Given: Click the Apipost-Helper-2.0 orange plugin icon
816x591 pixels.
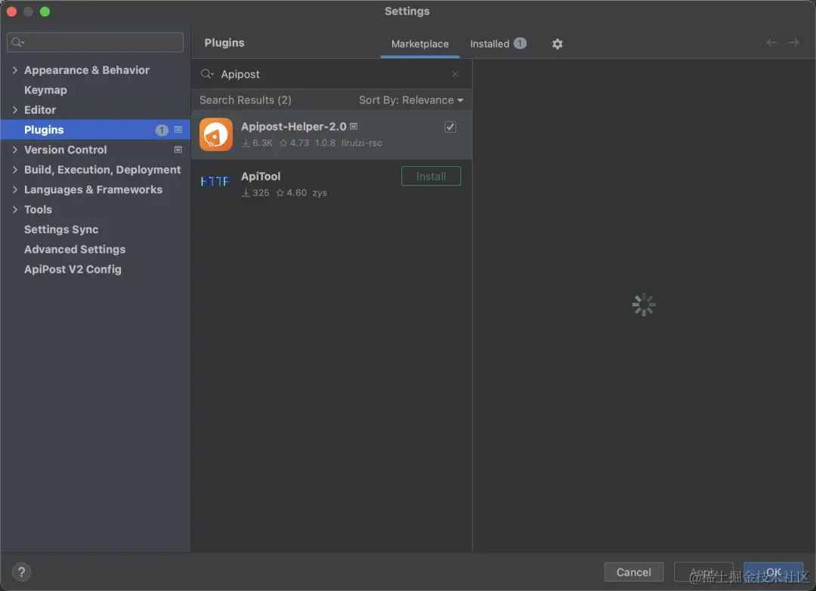Looking at the screenshot, I should click(x=216, y=134).
